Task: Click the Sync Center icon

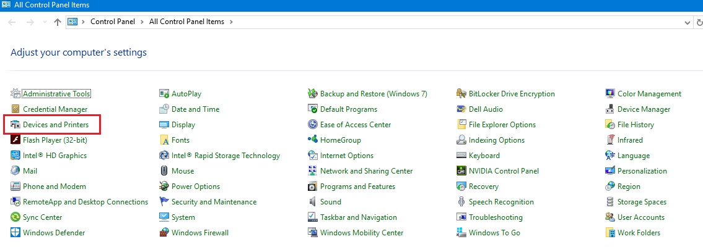Action: [15, 217]
